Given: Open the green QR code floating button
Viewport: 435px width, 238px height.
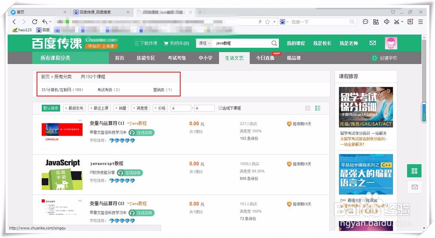Looking at the screenshot, I should [x=415, y=171].
